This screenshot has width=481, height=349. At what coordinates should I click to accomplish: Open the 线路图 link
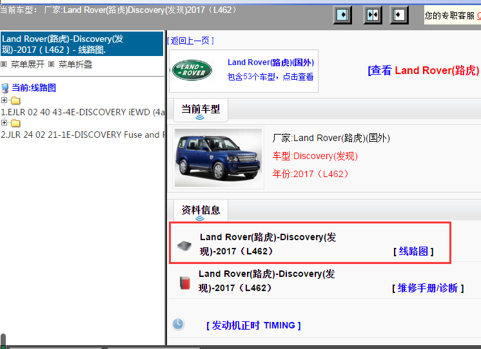point(413,251)
